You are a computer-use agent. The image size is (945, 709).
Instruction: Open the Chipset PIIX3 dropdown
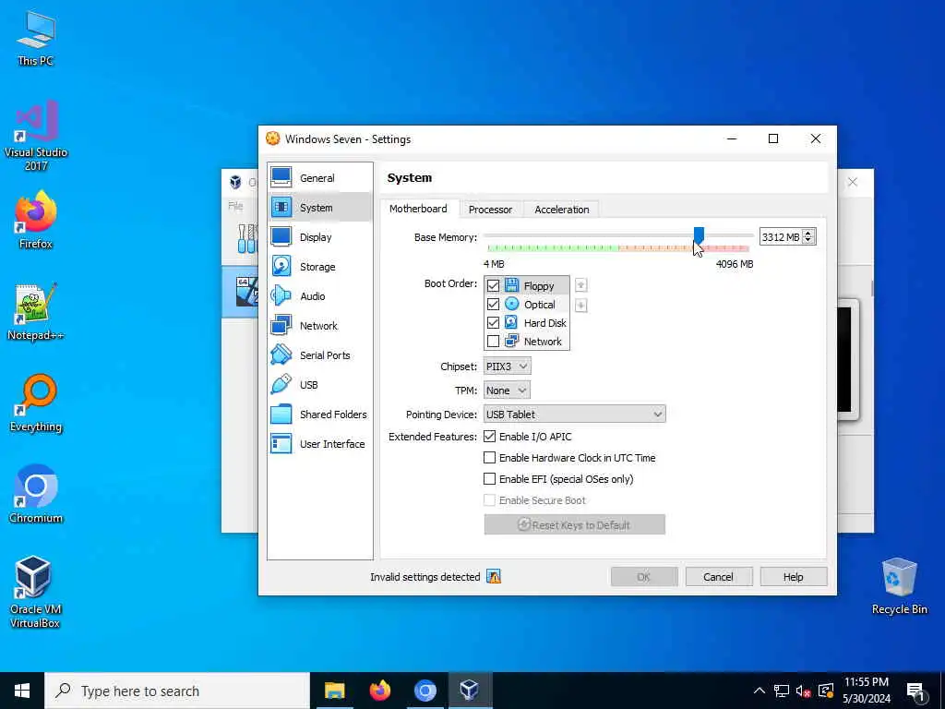pyautogui.click(x=507, y=366)
